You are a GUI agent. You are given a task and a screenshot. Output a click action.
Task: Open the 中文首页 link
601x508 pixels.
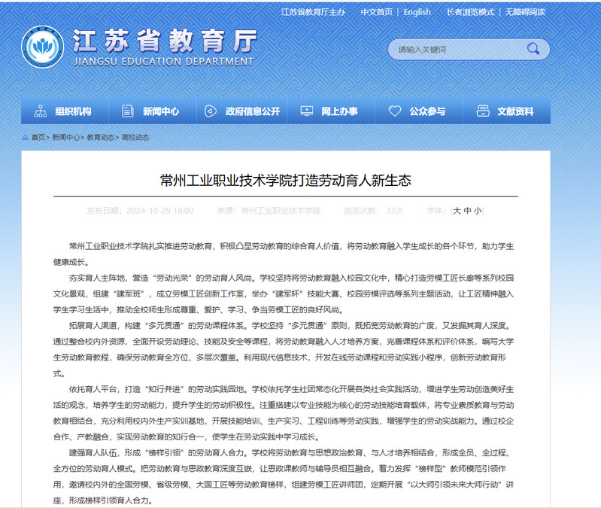click(376, 12)
